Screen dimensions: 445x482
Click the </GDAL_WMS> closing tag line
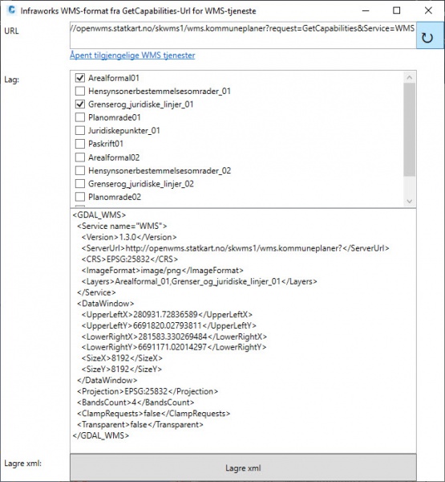(x=101, y=436)
